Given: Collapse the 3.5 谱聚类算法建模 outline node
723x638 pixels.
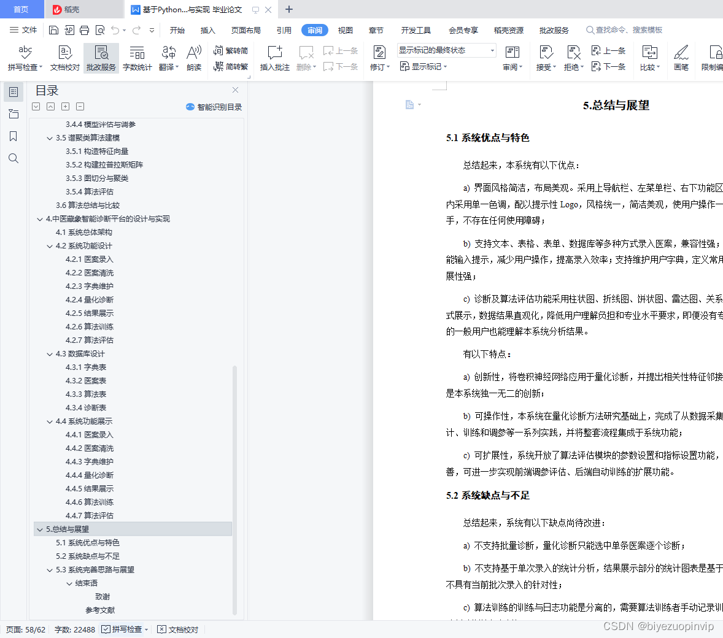Looking at the screenshot, I should [x=49, y=138].
